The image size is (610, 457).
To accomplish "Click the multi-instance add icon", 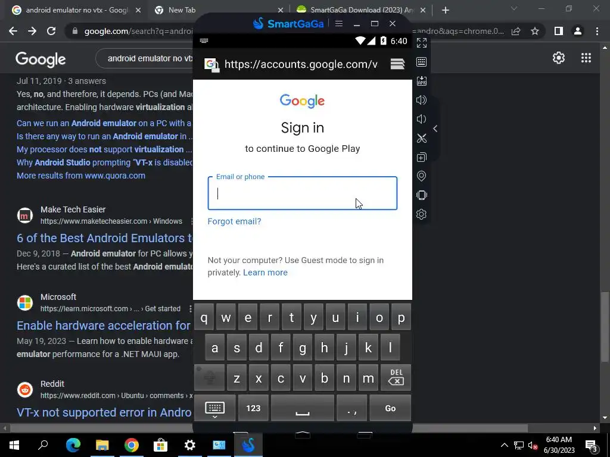I will click(422, 157).
